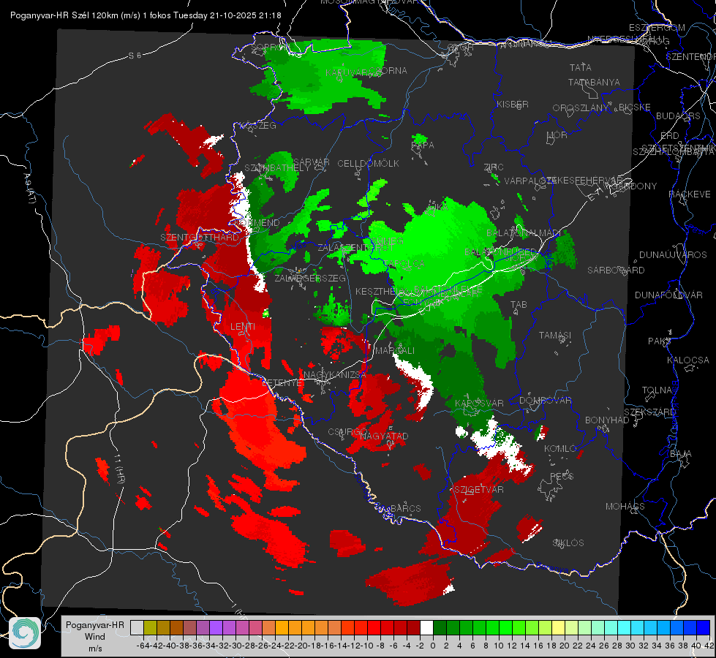Screen dimensions: 716x658
Task: Click the CSURGO city label
Action: (347, 432)
